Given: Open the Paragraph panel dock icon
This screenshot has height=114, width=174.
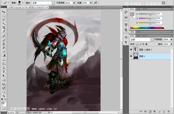Looking at the screenshot, I should point(126,42).
